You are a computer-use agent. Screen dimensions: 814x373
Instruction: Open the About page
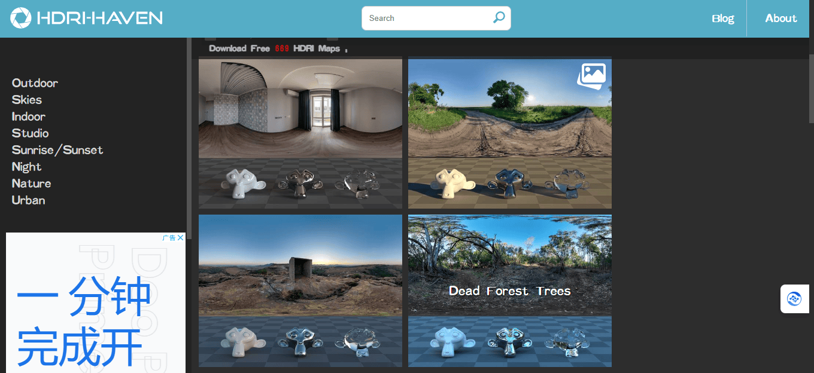780,19
